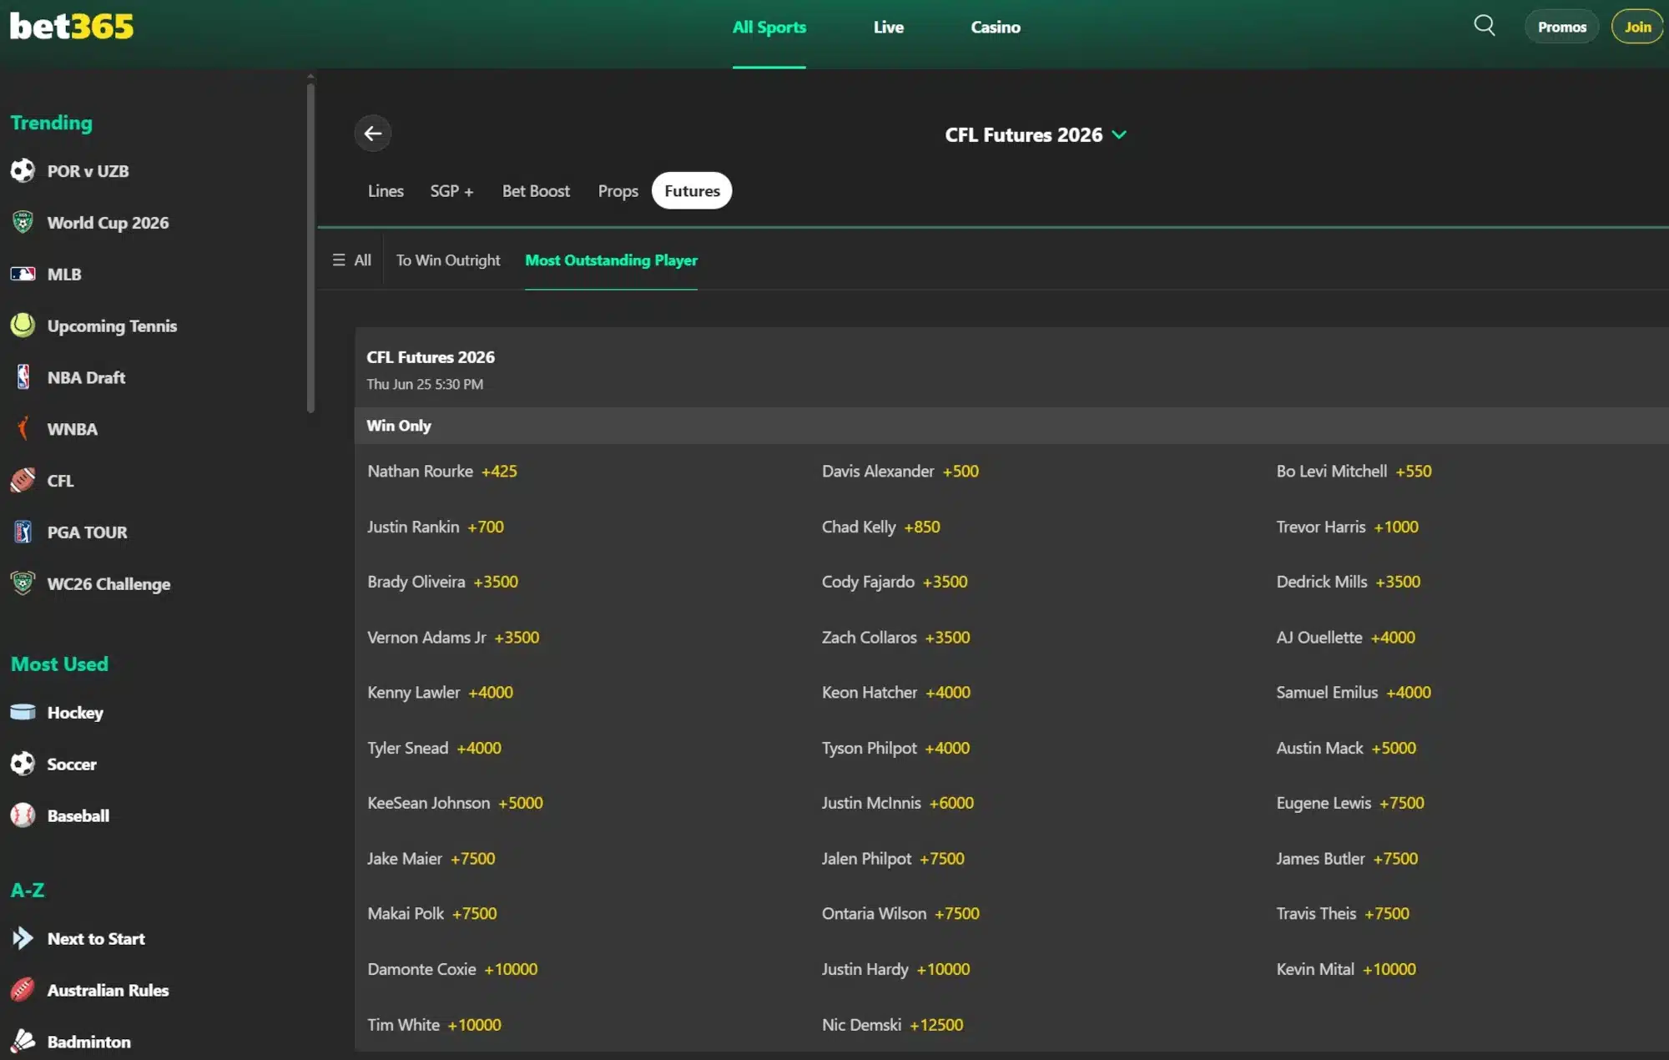Click the Baseball icon
This screenshot has height=1060, width=1669.
[x=23, y=815]
